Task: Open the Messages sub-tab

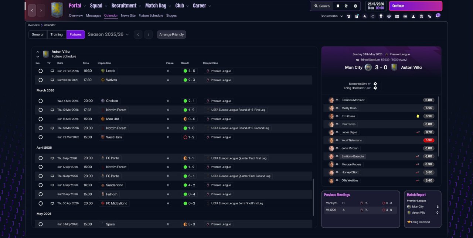Action: tap(93, 15)
